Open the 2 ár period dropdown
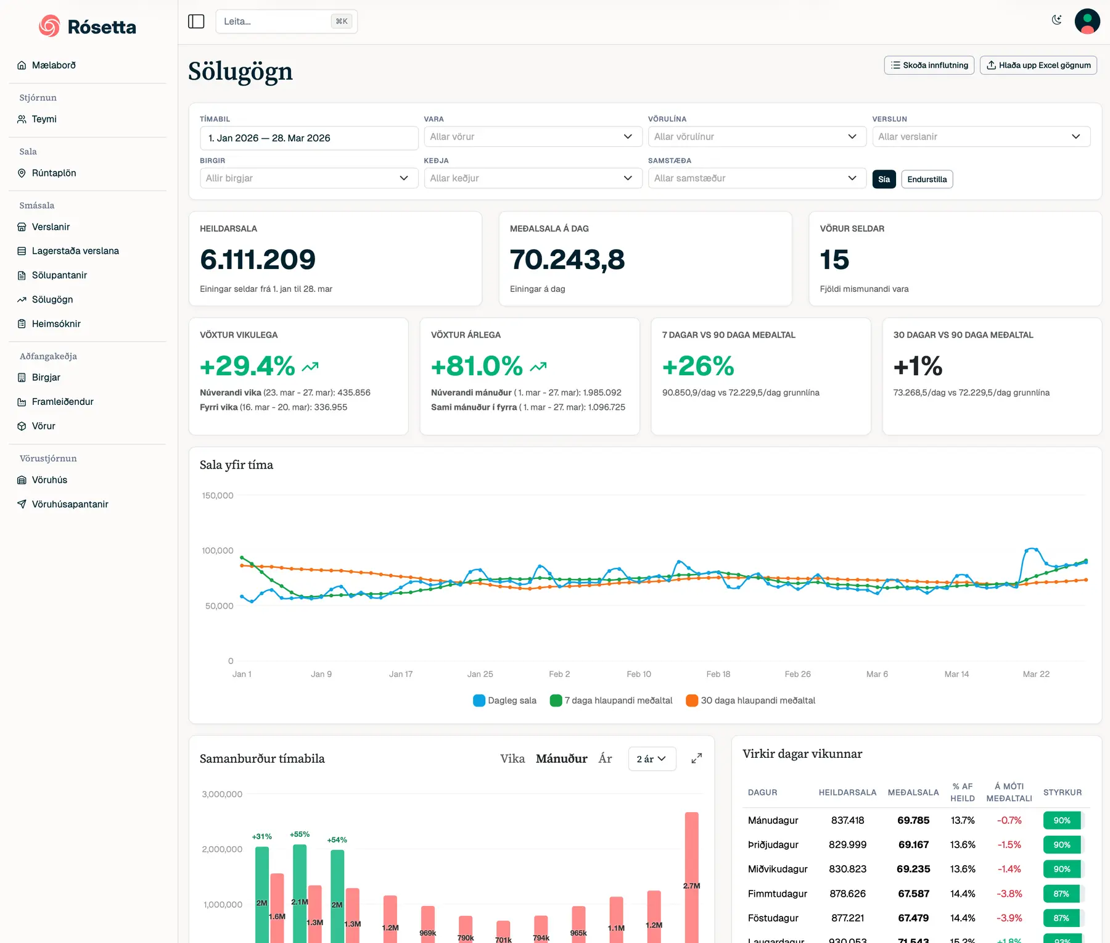Image resolution: width=1110 pixels, height=943 pixels. tap(651, 758)
